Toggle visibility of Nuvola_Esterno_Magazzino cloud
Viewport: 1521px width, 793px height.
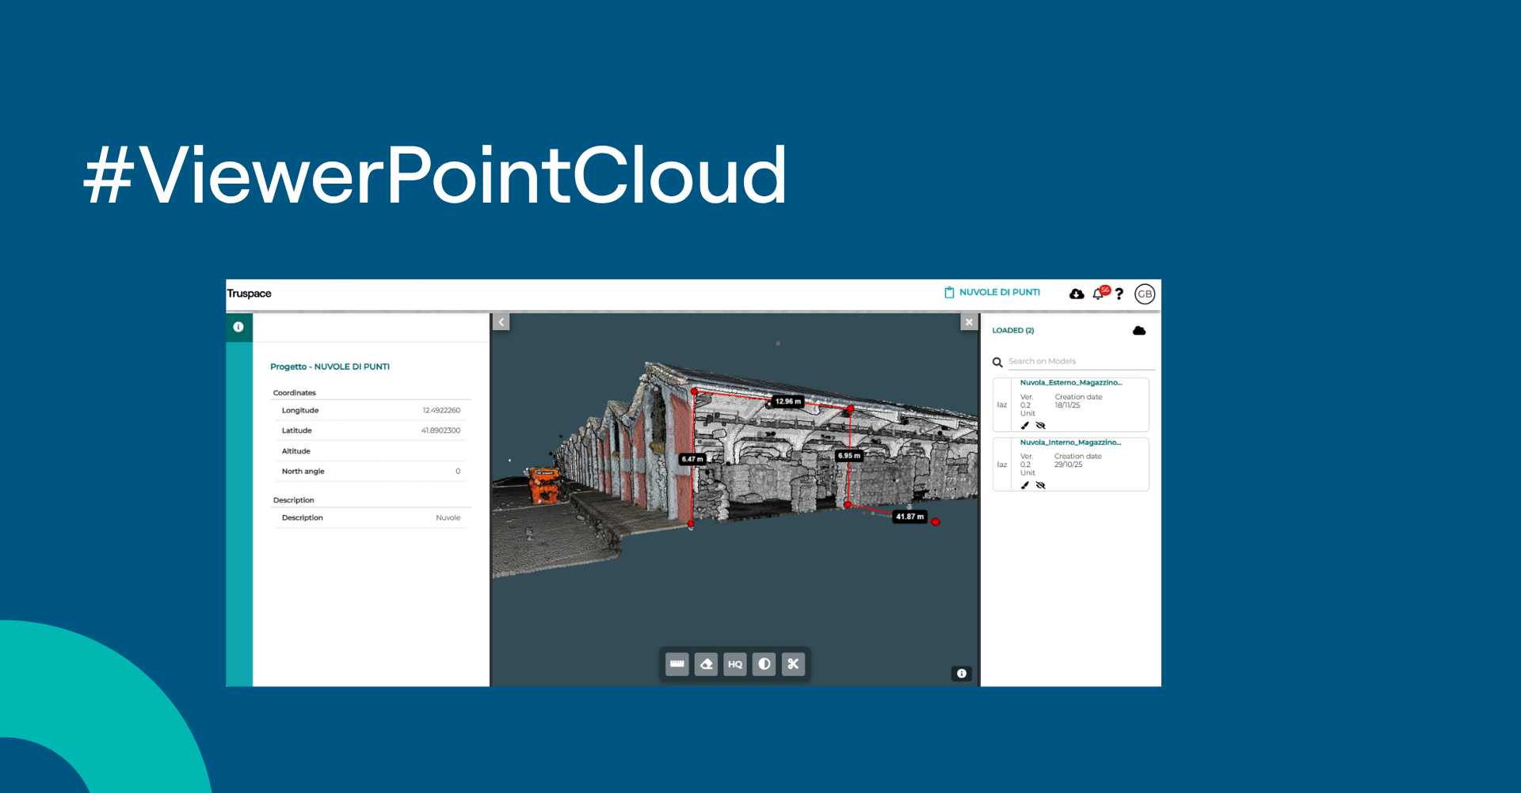(x=1041, y=426)
